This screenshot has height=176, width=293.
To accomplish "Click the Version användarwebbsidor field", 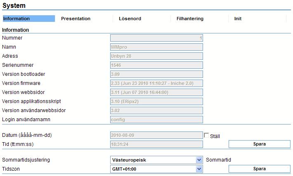I will (x=156, y=110).
